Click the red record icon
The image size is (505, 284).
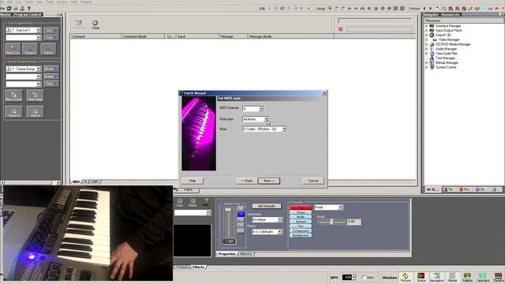(340, 29)
